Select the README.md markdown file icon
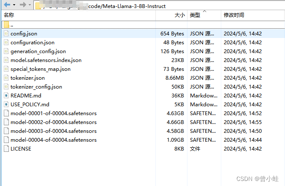Screen dimensions: 285x186 click(x=6, y=95)
